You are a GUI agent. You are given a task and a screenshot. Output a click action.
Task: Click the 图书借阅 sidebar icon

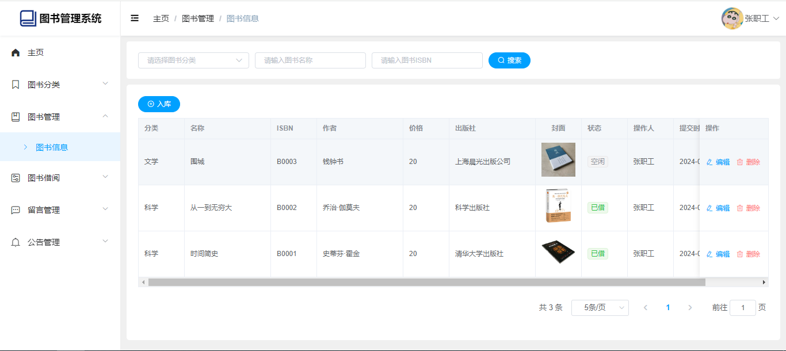[x=16, y=178]
